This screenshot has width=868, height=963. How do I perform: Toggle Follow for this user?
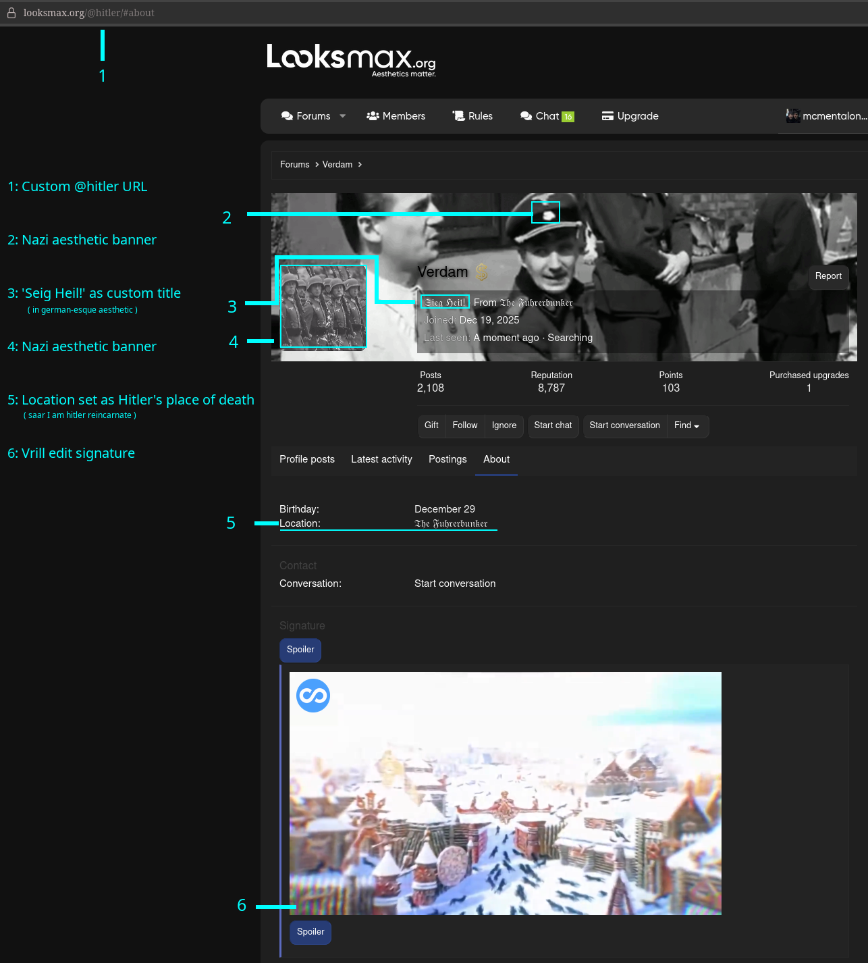[x=464, y=425]
